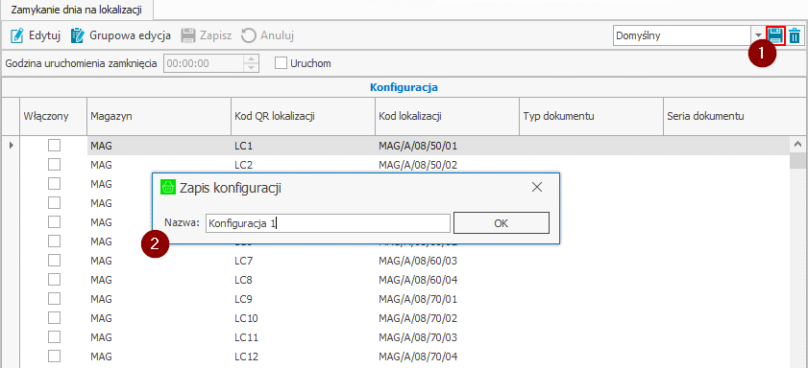Click the vertical scrollbar up arrow
The width and height of the screenshot is (808, 368).
point(798,145)
